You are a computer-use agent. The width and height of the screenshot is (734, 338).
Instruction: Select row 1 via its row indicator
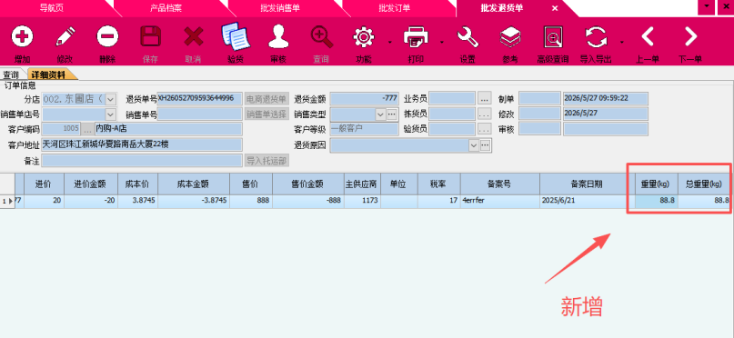(x=7, y=201)
